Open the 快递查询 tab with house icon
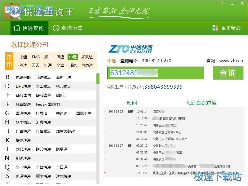Image resolution: width=248 pixels, height=186 pixels. pos(29,28)
